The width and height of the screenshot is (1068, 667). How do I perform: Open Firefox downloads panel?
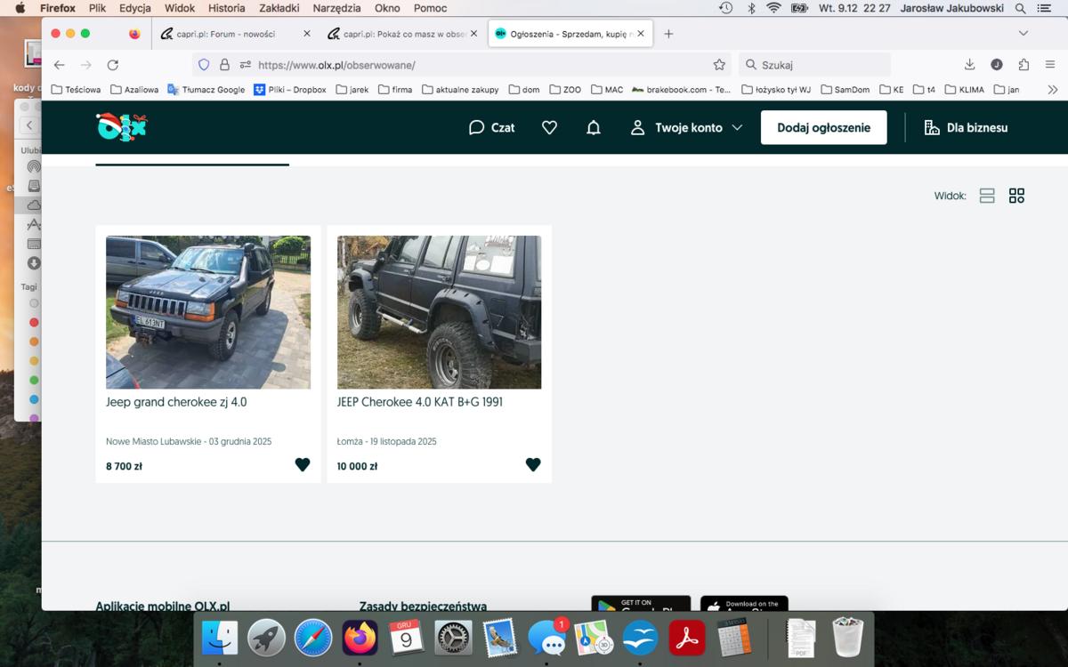click(970, 65)
